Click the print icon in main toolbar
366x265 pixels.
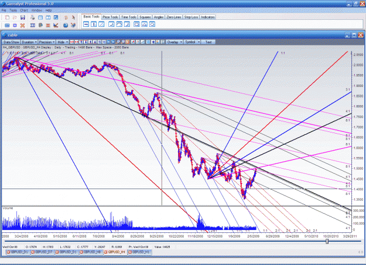[x=32, y=18]
